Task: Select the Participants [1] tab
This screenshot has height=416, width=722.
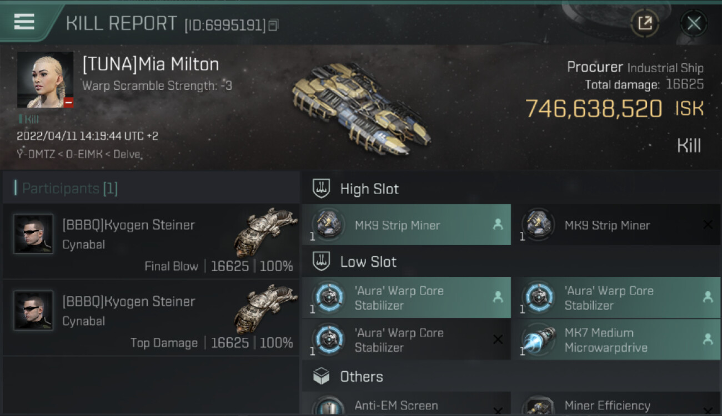Action: [70, 188]
